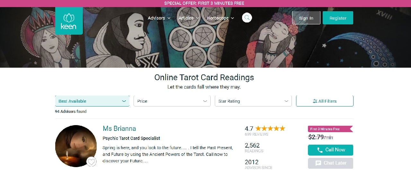Open Ms Brianna's profile name link
This screenshot has height=170, width=411.
click(119, 129)
